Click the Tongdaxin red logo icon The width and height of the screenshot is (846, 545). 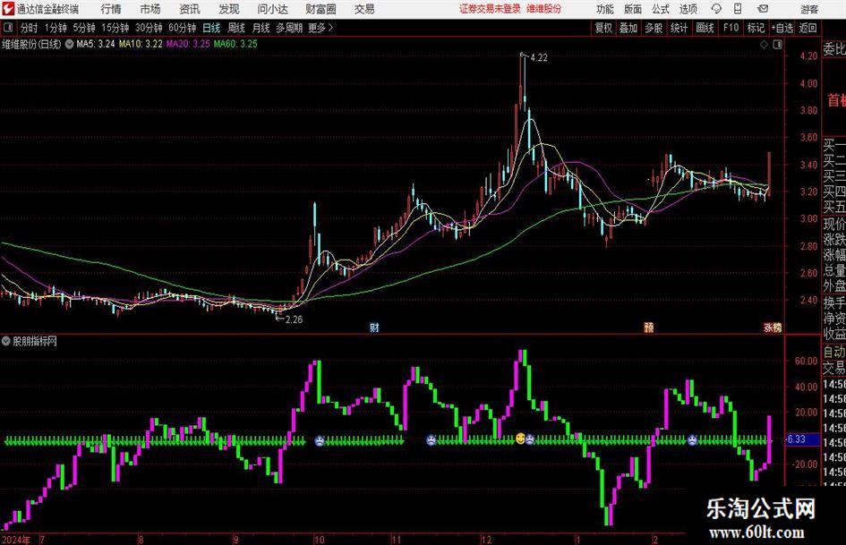pos(8,9)
